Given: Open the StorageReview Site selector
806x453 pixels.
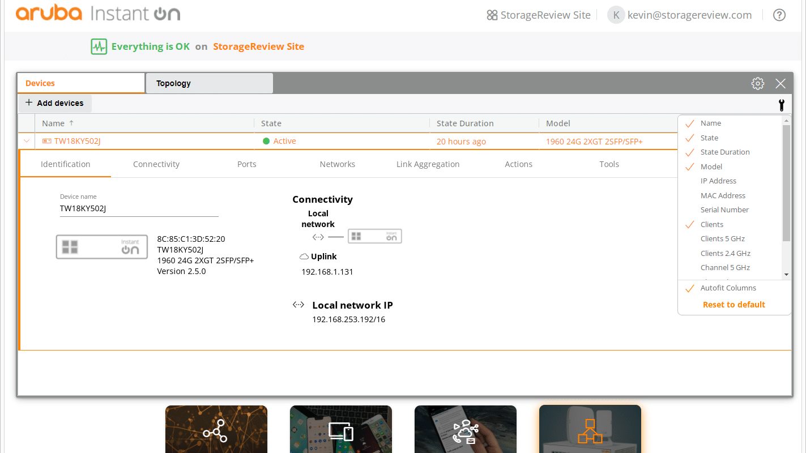Looking at the screenshot, I should click(x=539, y=15).
